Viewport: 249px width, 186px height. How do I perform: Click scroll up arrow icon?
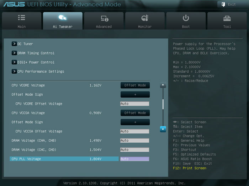pos(163,85)
